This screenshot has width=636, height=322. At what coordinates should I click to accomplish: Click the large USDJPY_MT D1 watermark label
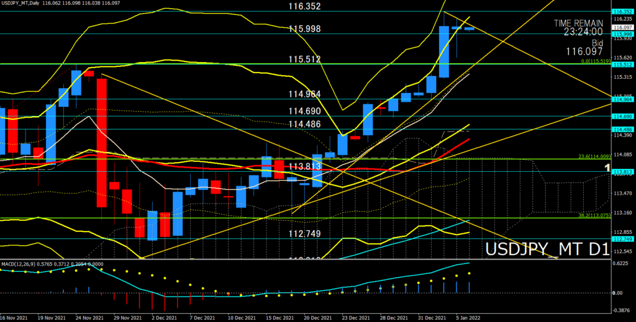(x=548, y=249)
